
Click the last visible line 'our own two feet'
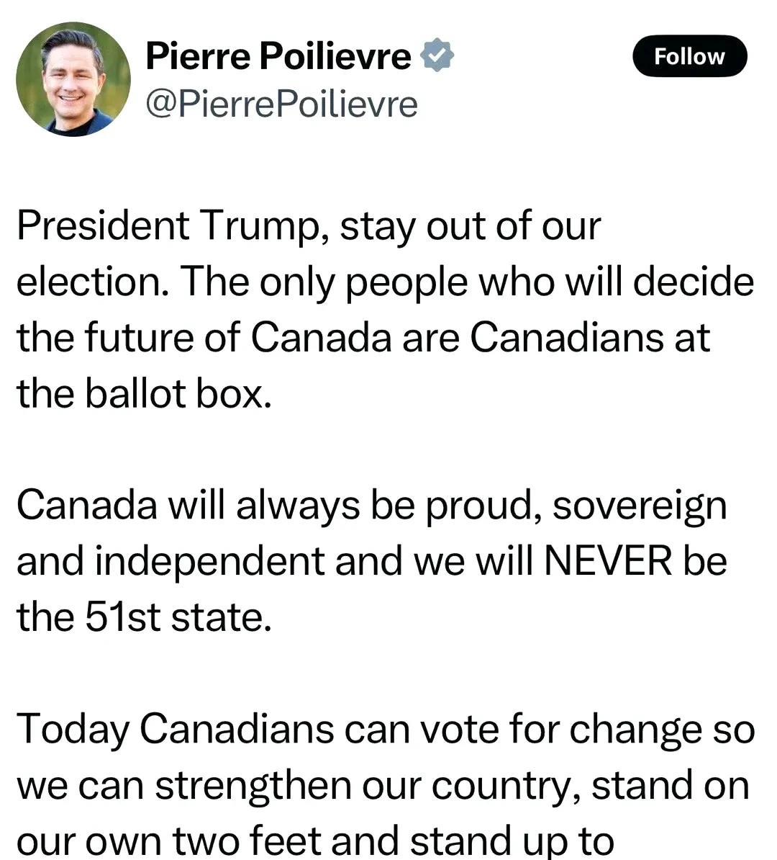315,841
